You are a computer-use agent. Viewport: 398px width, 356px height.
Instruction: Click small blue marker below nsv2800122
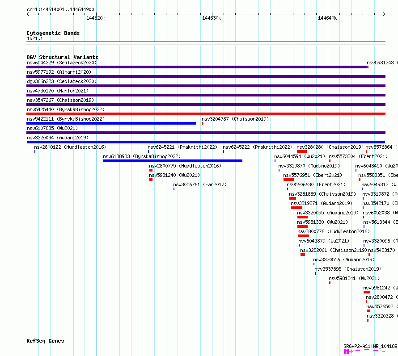click(35, 151)
